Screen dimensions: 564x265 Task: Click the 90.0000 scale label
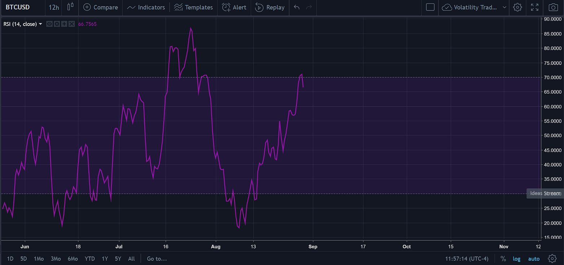(552, 19)
